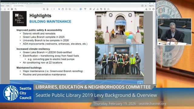Viewport: 194px width, 109px height.
Task: Click 'Routine and preventative maintenance' bullet
Action: tap(44, 75)
